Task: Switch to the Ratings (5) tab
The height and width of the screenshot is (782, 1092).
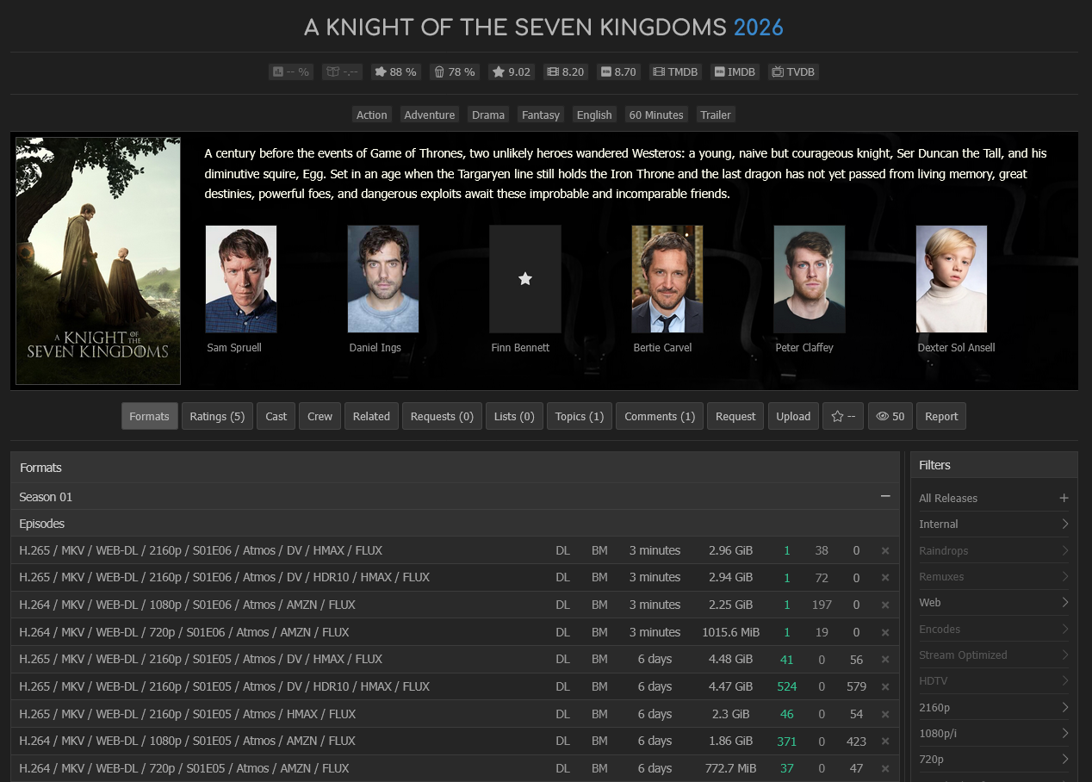Action: [x=217, y=416]
